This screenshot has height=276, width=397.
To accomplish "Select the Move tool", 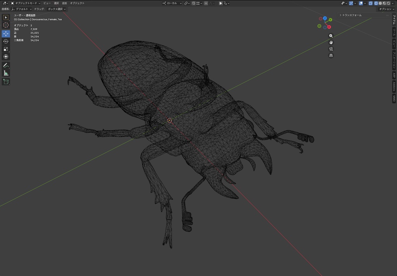I will (x=5, y=33).
